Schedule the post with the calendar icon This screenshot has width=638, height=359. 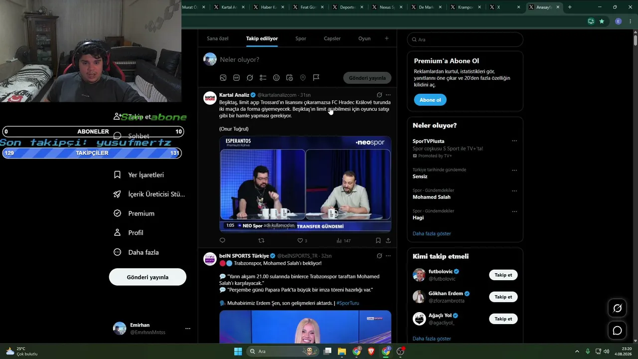(290, 78)
